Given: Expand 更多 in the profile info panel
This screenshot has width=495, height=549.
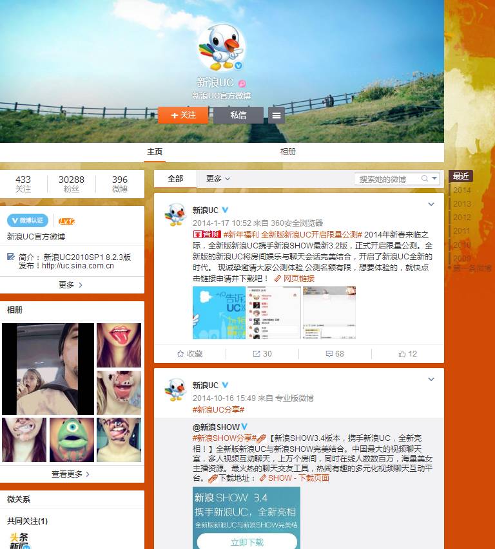Looking at the screenshot, I should pos(70,285).
